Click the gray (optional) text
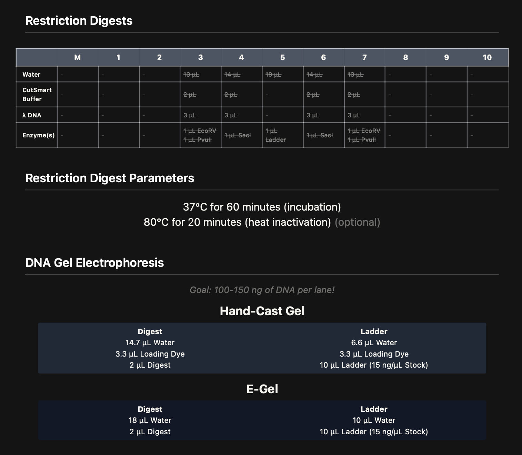Viewport: 522px width, 455px height. (357, 222)
